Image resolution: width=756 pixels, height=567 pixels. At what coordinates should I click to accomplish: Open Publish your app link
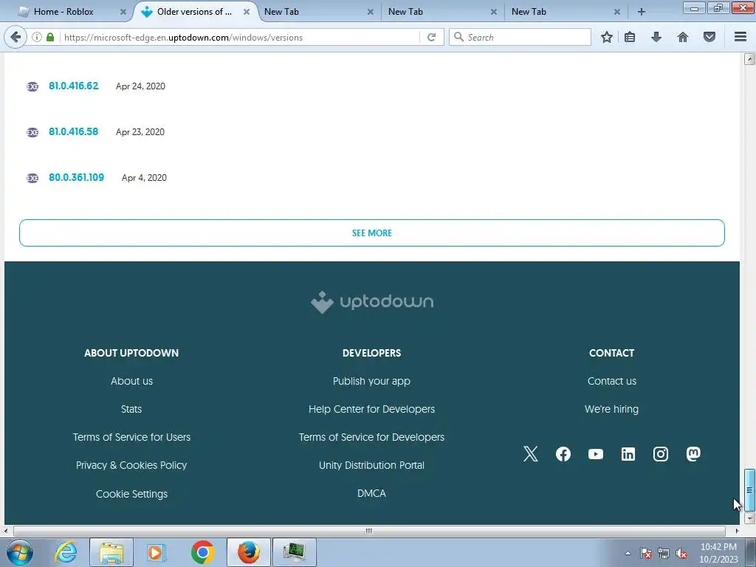372,381
